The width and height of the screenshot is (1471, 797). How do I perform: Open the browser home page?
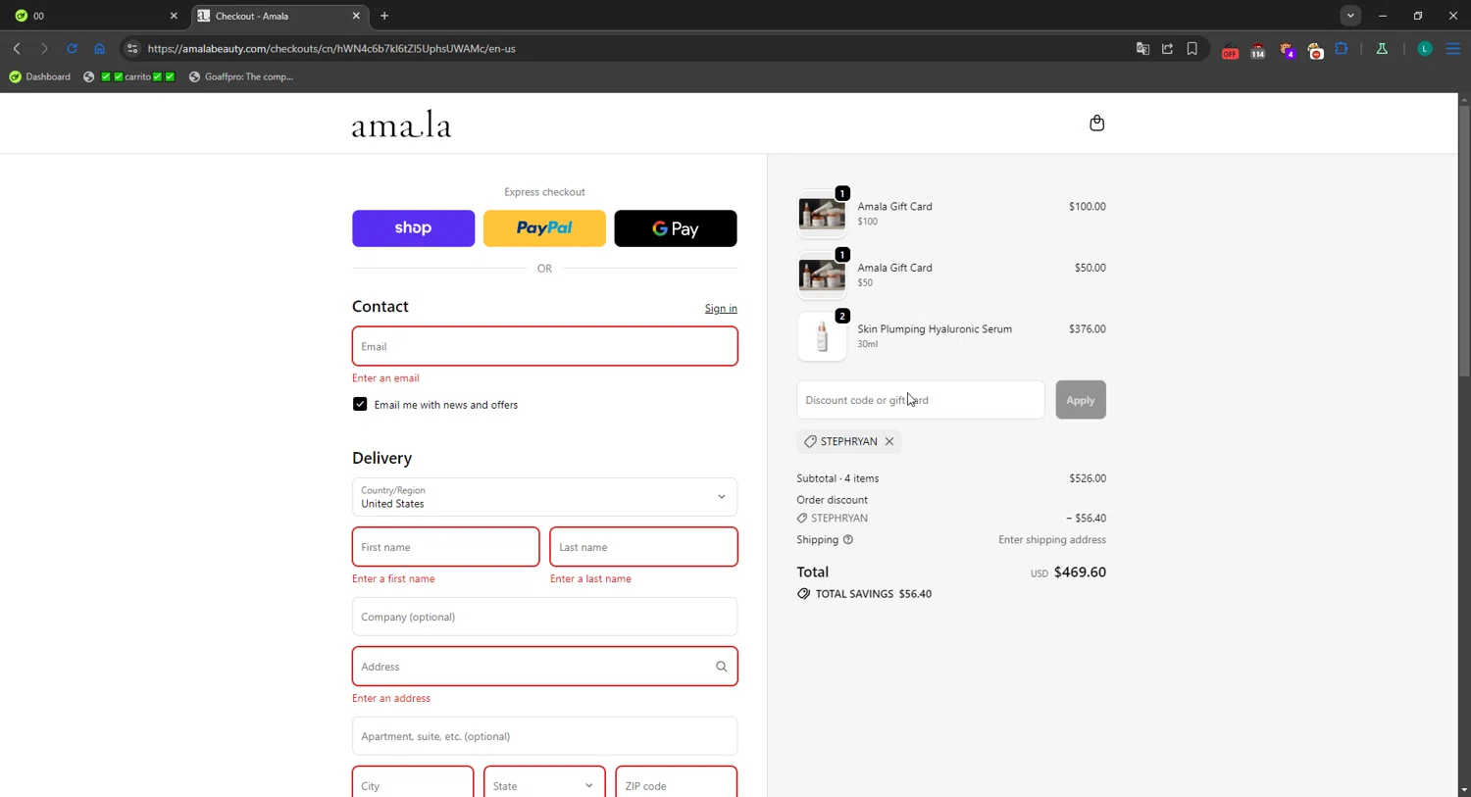tap(99, 48)
